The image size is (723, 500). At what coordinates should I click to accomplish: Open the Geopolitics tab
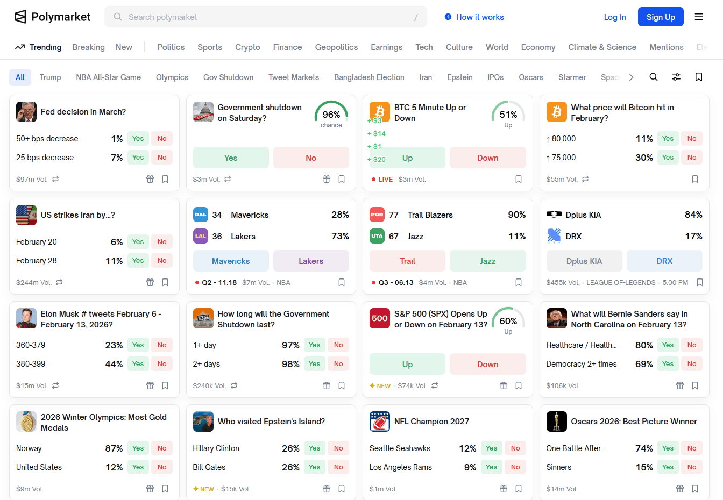point(336,47)
